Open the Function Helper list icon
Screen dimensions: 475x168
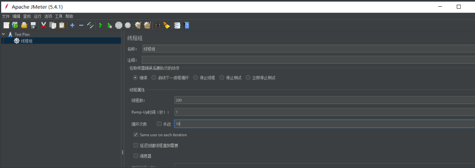(x=177, y=25)
